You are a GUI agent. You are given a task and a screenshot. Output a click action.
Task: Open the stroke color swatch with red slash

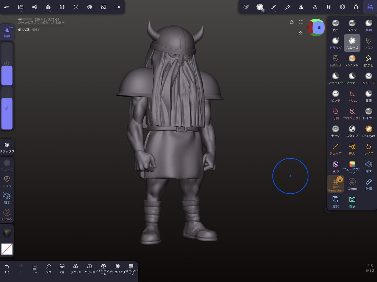click(x=7, y=249)
